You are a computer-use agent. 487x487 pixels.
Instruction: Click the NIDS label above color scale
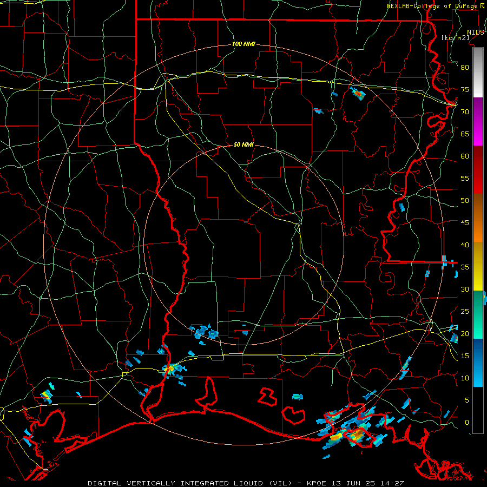[476, 32]
